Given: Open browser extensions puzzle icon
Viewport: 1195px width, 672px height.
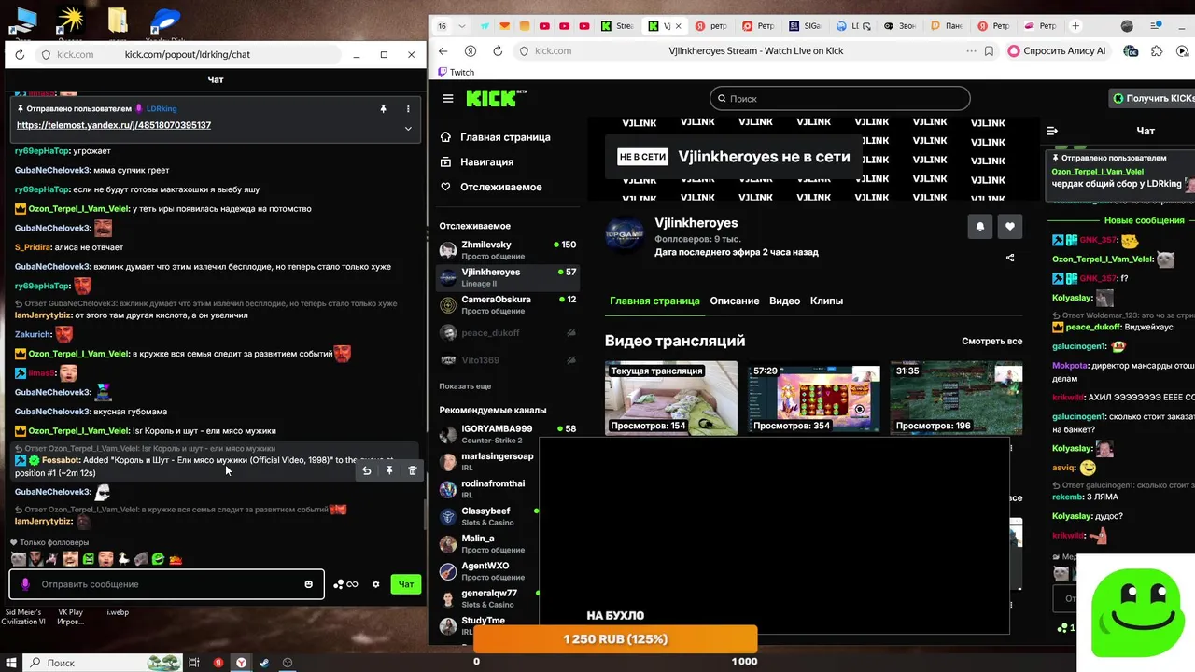Looking at the screenshot, I should (1158, 51).
